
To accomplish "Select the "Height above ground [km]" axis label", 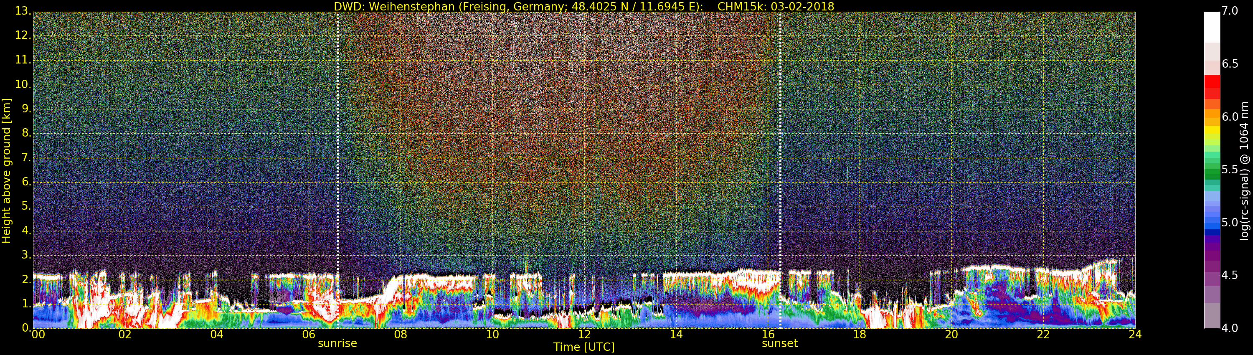I will 6,171.
